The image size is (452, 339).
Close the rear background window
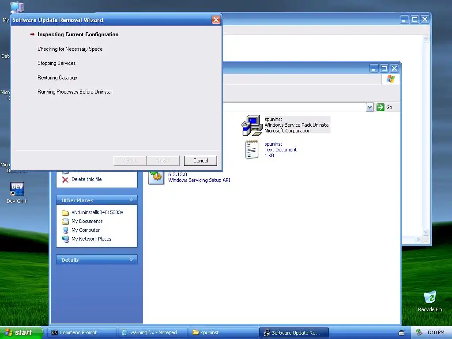click(425, 19)
